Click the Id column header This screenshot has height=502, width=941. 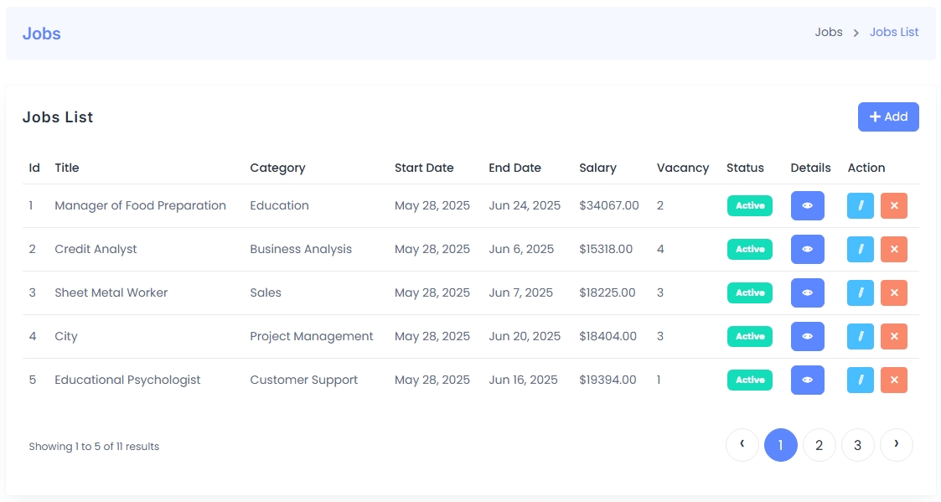[34, 168]
